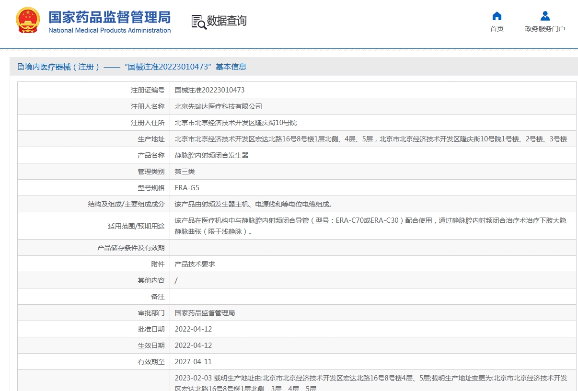Click the national emblem logo

point(27,20)
